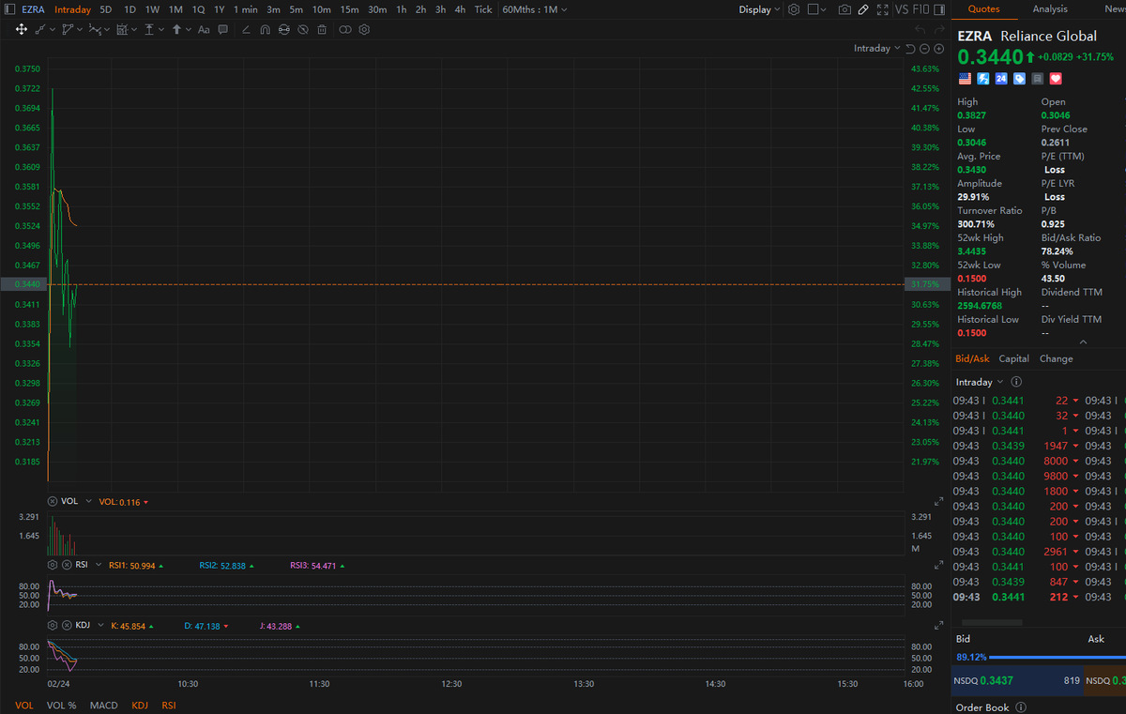
Task: Toggle the VOL % indicator at bottom
Action: [62, 705]
